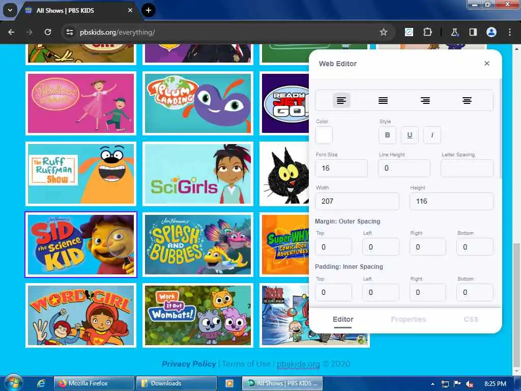Open Chrome Labs flask icon
This screenshot has width=521, height=391.
click(454, 32)
